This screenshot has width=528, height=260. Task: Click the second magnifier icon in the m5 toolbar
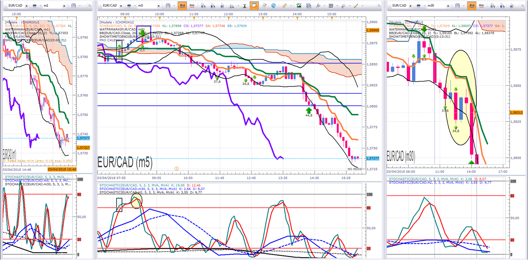click(x=213, y=6)
